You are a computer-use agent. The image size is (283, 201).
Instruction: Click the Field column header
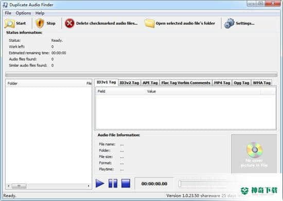click(120, 92)
